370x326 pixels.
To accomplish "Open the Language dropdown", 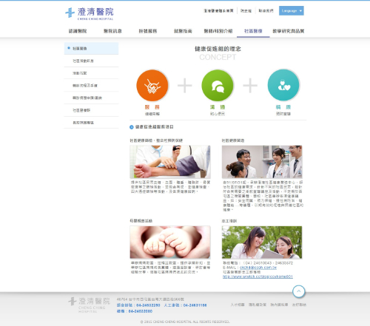I will [292, 11].
